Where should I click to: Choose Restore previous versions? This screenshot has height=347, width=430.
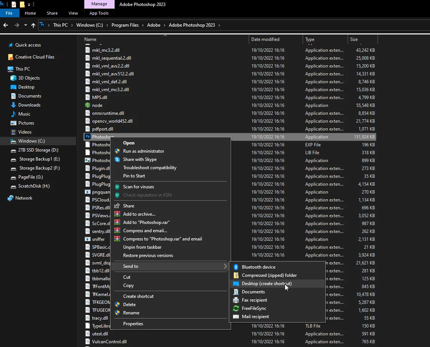148,255
